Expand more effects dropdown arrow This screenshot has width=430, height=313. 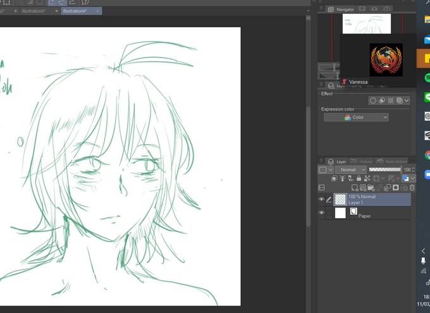tap(407, 101)
